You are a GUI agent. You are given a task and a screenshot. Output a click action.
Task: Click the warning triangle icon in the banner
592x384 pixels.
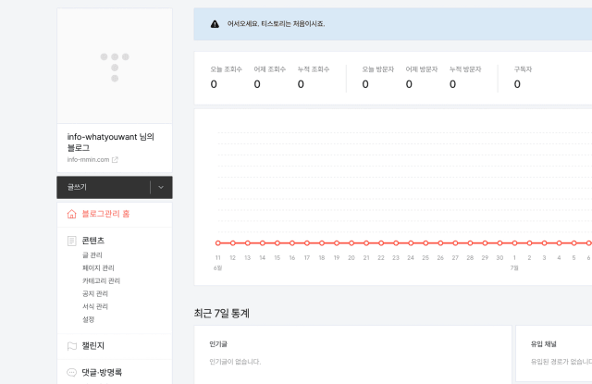pyautogui.click(x=215, y=24)
